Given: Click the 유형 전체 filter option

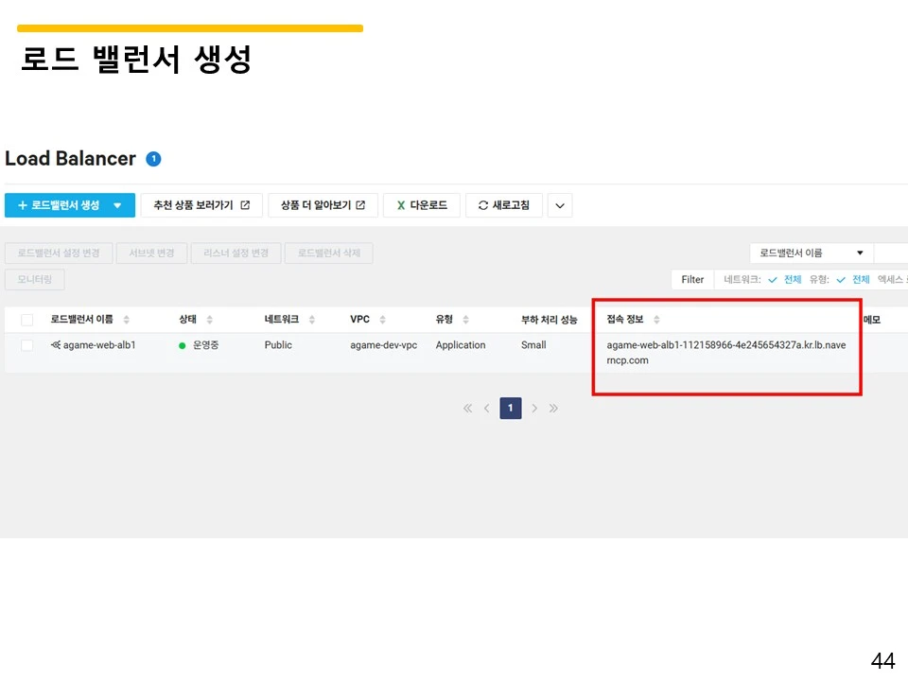Looking at the screenshot, I should point(856,279).
